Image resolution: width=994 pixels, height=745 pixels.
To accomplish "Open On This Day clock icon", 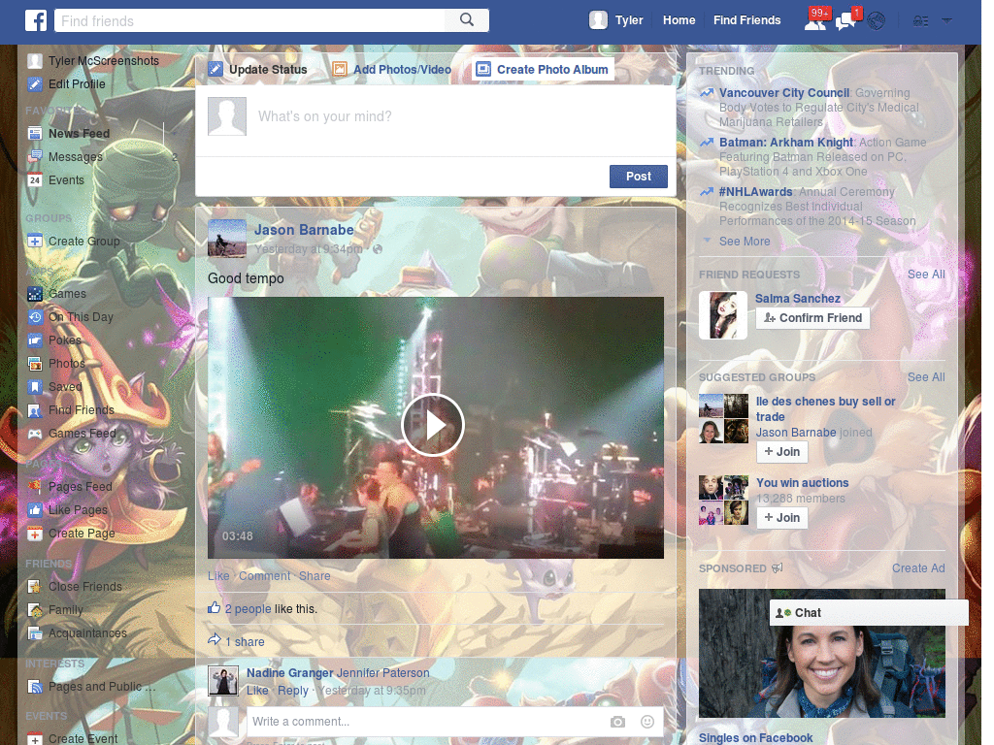I will click(x=35, y=317).
